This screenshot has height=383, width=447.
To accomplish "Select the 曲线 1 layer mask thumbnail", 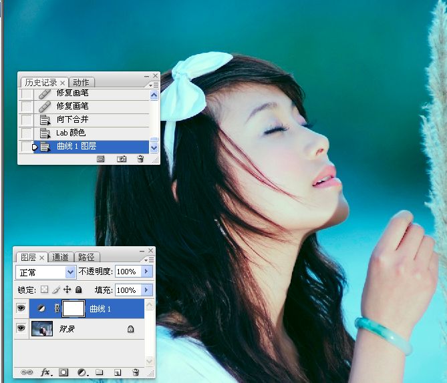I will point(73,308).
